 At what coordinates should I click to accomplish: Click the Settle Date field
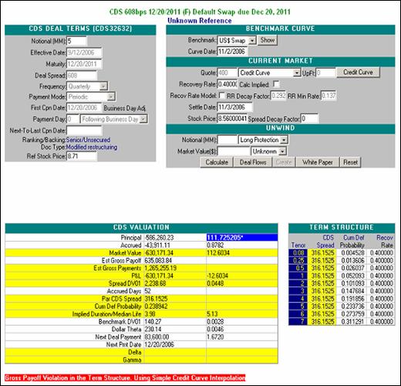[234, 107]
